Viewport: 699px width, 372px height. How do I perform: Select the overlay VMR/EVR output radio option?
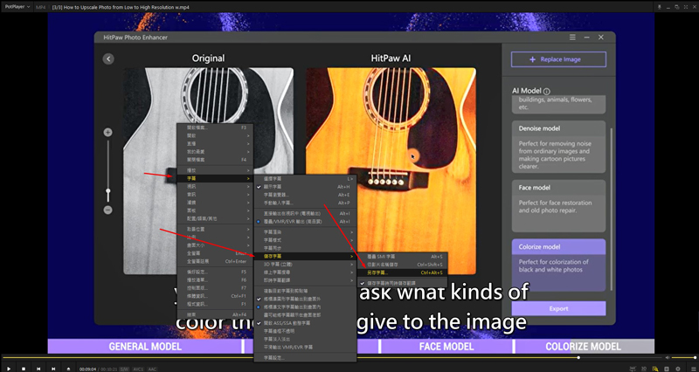[305, 222]
